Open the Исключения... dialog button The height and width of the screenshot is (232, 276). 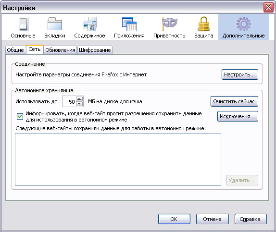[x=238, y=116]
